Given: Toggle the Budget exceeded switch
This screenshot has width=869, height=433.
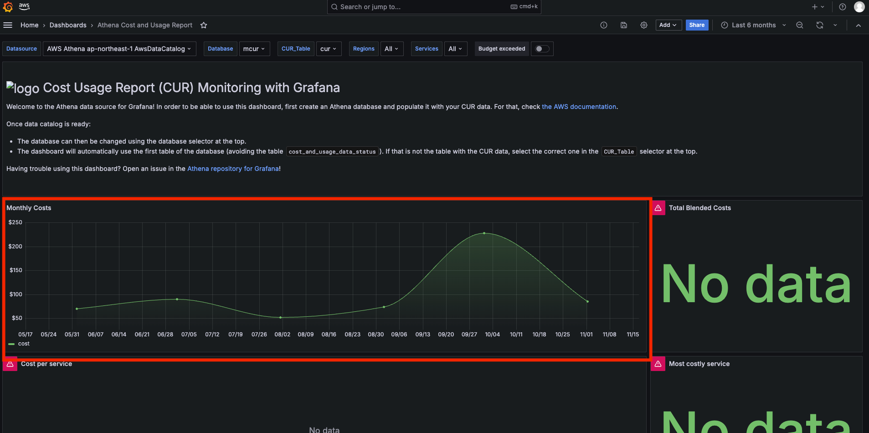Looking at the screenshot, I should 542,49.
